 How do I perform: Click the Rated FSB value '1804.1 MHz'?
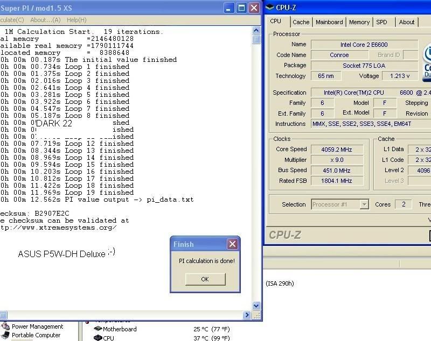(337, 181)
